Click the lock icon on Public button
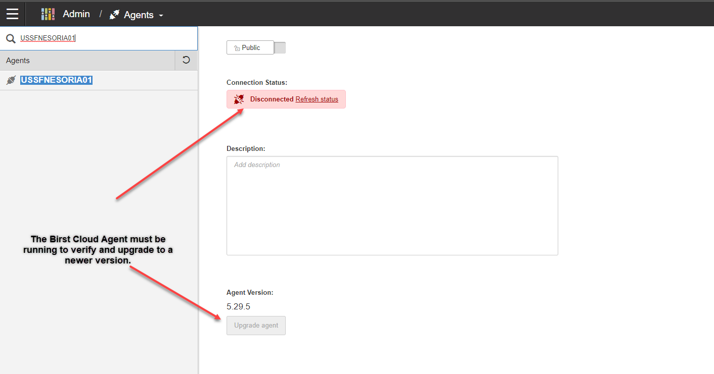714x374 pixels. [236, 48]
